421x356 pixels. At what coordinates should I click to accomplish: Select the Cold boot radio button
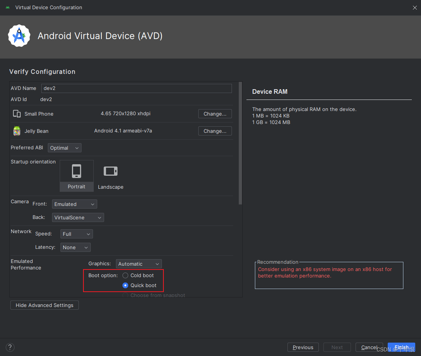tap(126, 276)
